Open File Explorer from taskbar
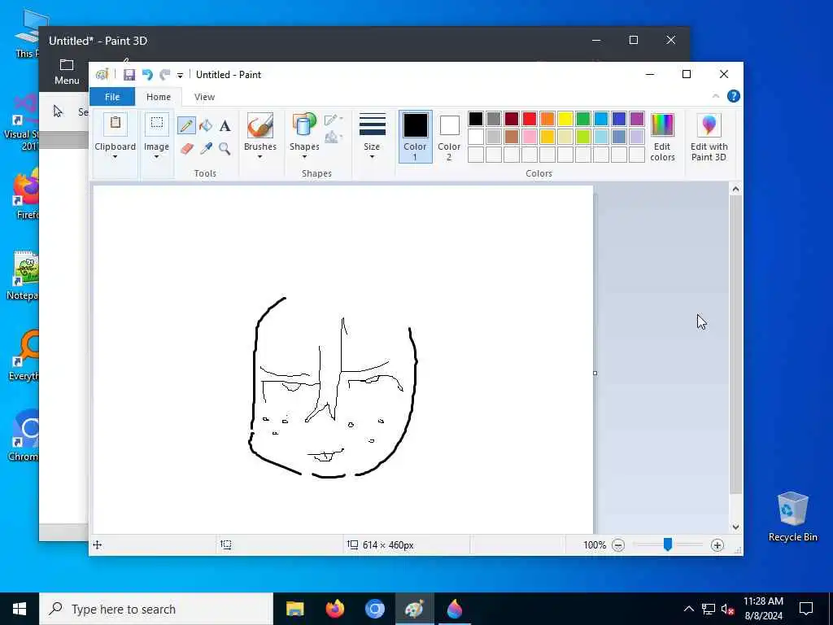Viewport: 833px width, 625px height. coord(294,609)
